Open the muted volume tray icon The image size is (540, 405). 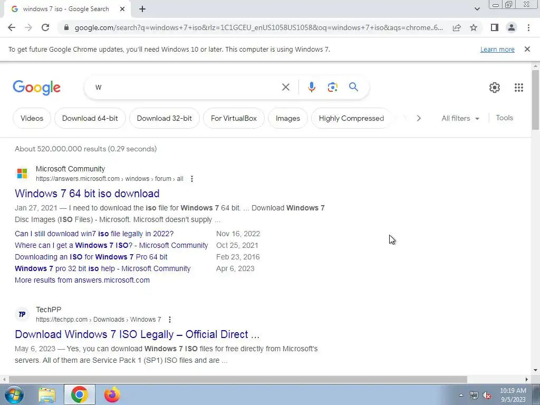pos(487,395)
